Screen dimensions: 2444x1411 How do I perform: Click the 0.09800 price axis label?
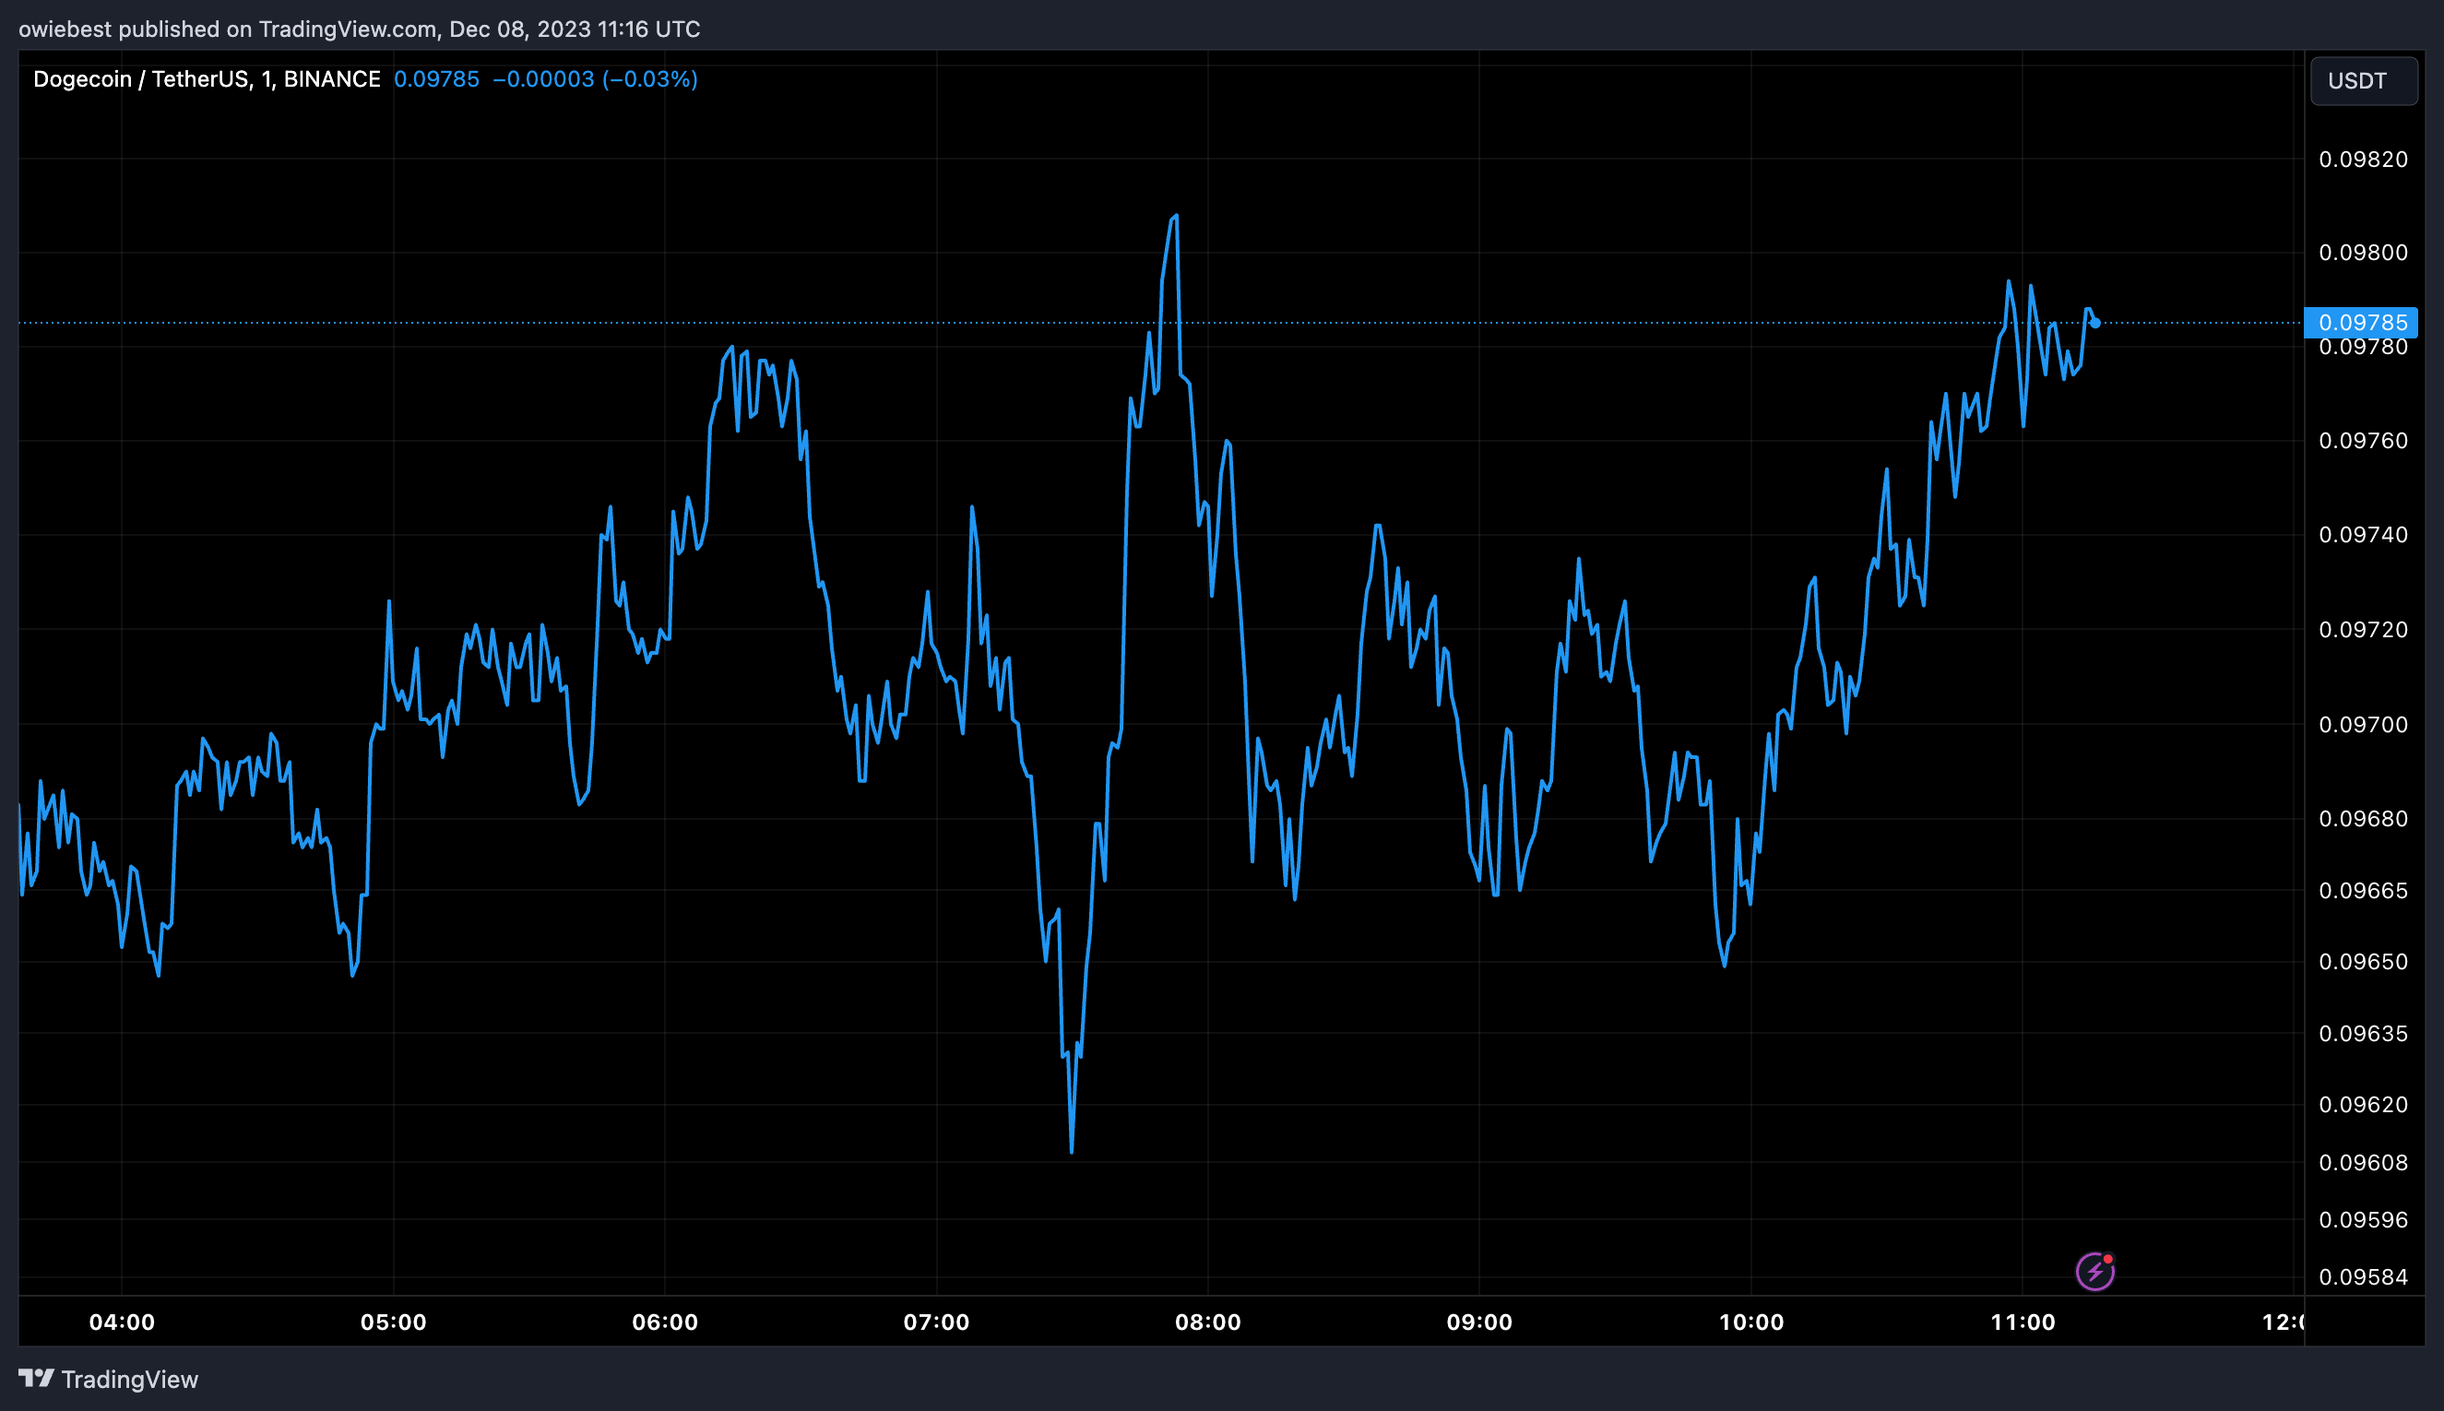[x=2363, y=252]
